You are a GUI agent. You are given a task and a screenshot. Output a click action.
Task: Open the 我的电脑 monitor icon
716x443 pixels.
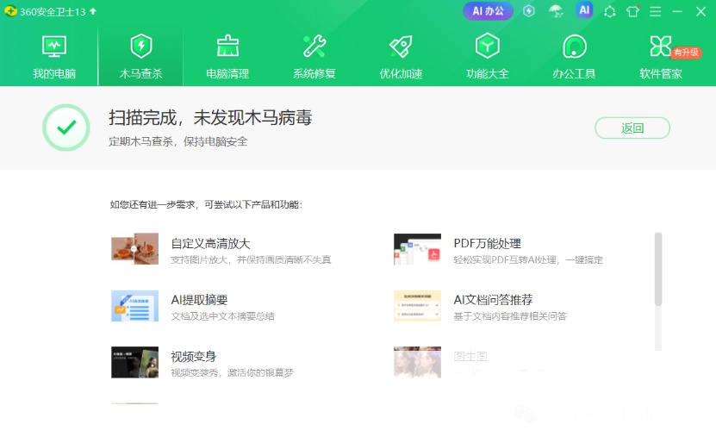pyautogui.click(x=54, y=47)
